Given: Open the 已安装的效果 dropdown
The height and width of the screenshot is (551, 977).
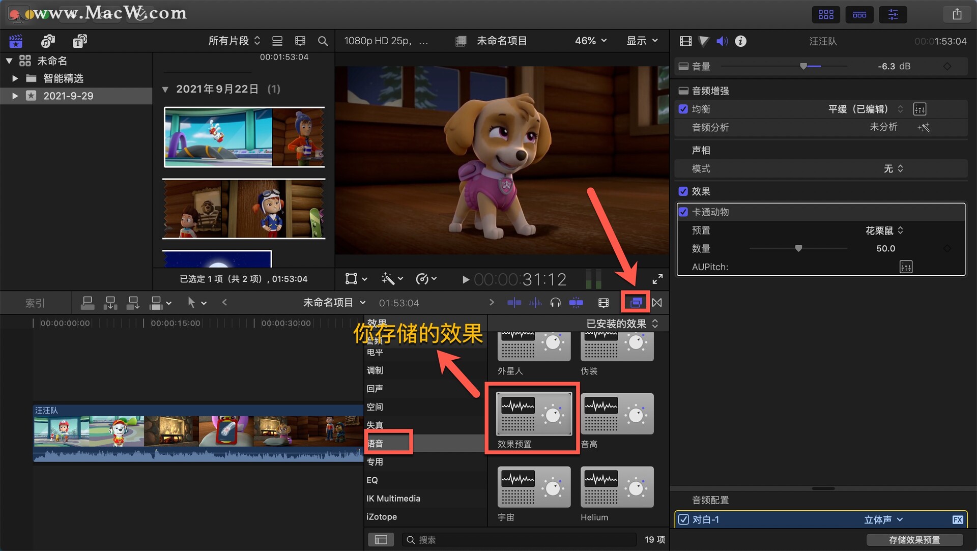Looking at the screenshot, I should pyautogui.click(x=622, y=324).
